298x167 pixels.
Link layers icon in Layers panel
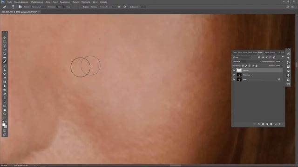click(x=255, y=124)
